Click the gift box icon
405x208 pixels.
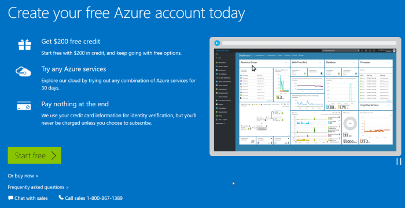tap(24, 44)
